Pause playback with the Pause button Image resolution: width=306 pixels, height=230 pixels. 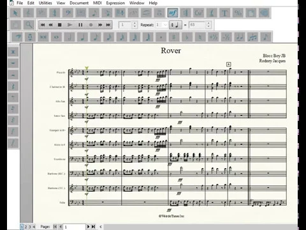click(80, 25)
